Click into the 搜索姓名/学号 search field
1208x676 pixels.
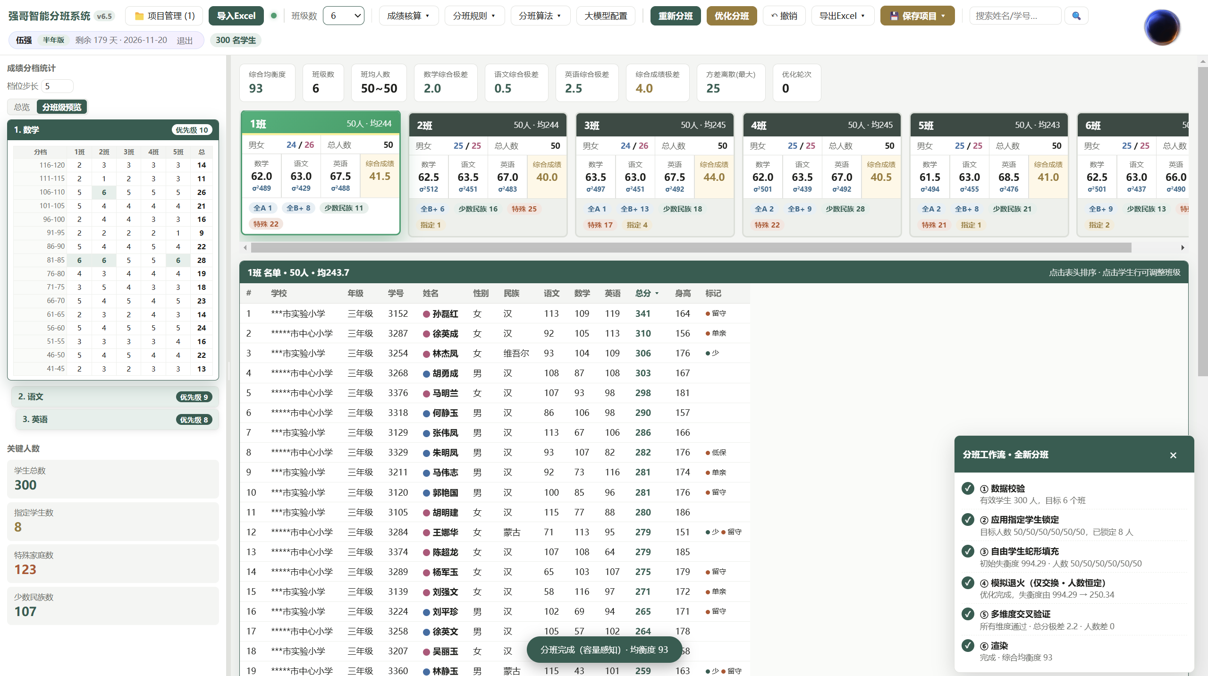pos(1015,16)
